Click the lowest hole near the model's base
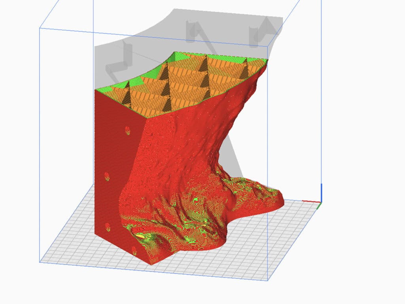405x304 pixels. (x=134, y=250)
